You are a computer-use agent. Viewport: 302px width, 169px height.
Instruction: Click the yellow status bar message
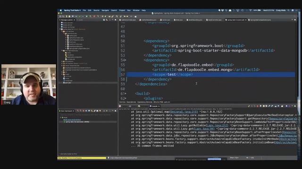click(x=82, y=158)
